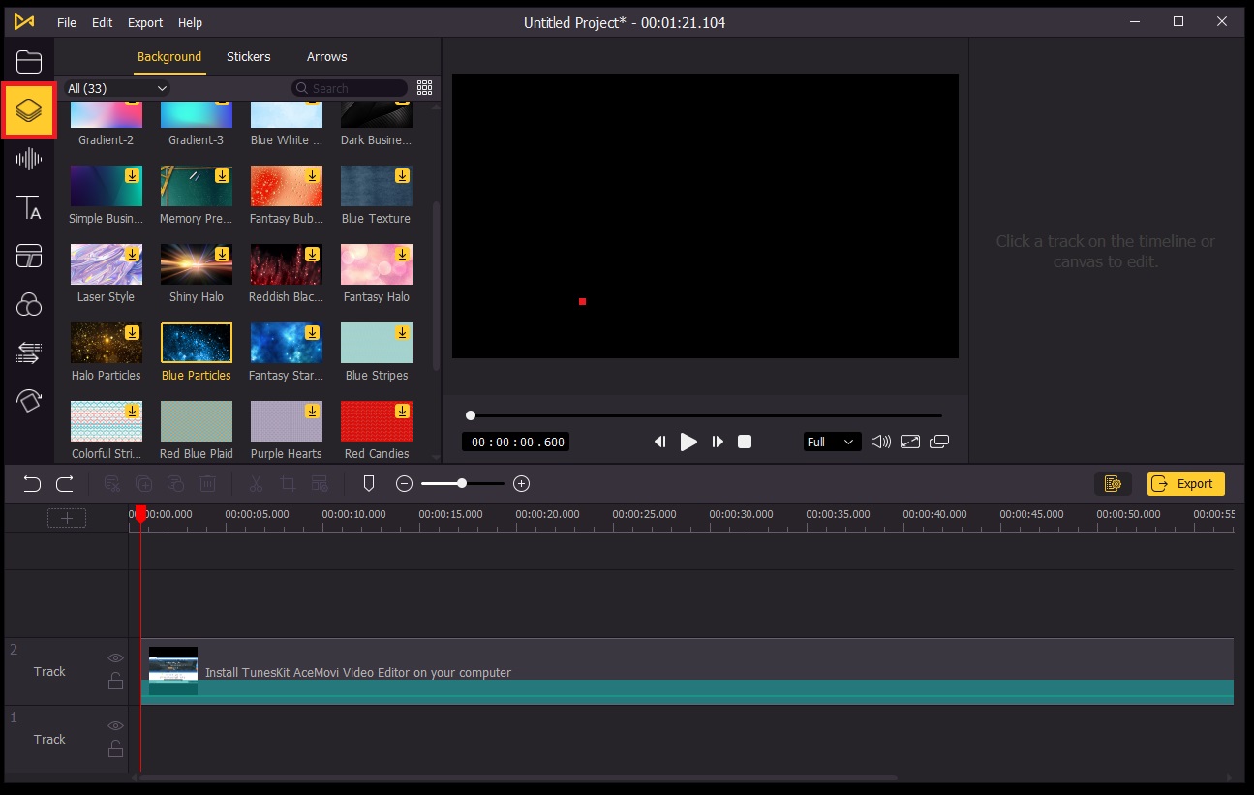The height and width of the screenshot is (795, 1254).
Task: Toggle the grid view of backgrounds
Action: coord(424,87)
